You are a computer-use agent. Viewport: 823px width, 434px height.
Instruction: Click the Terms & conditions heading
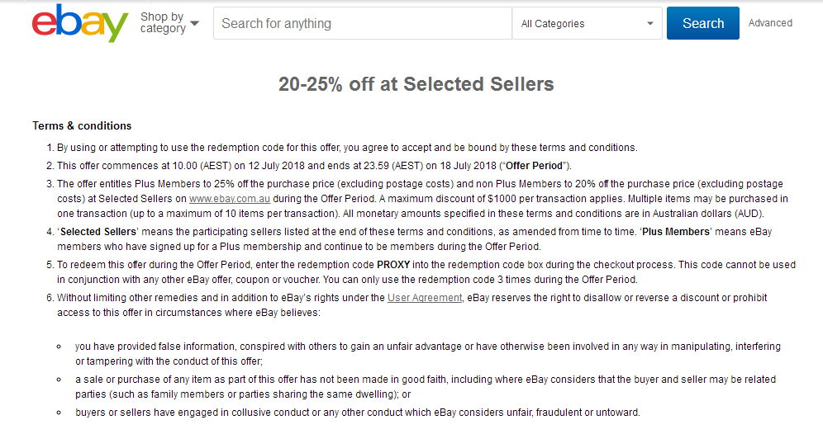pos(82,125)
